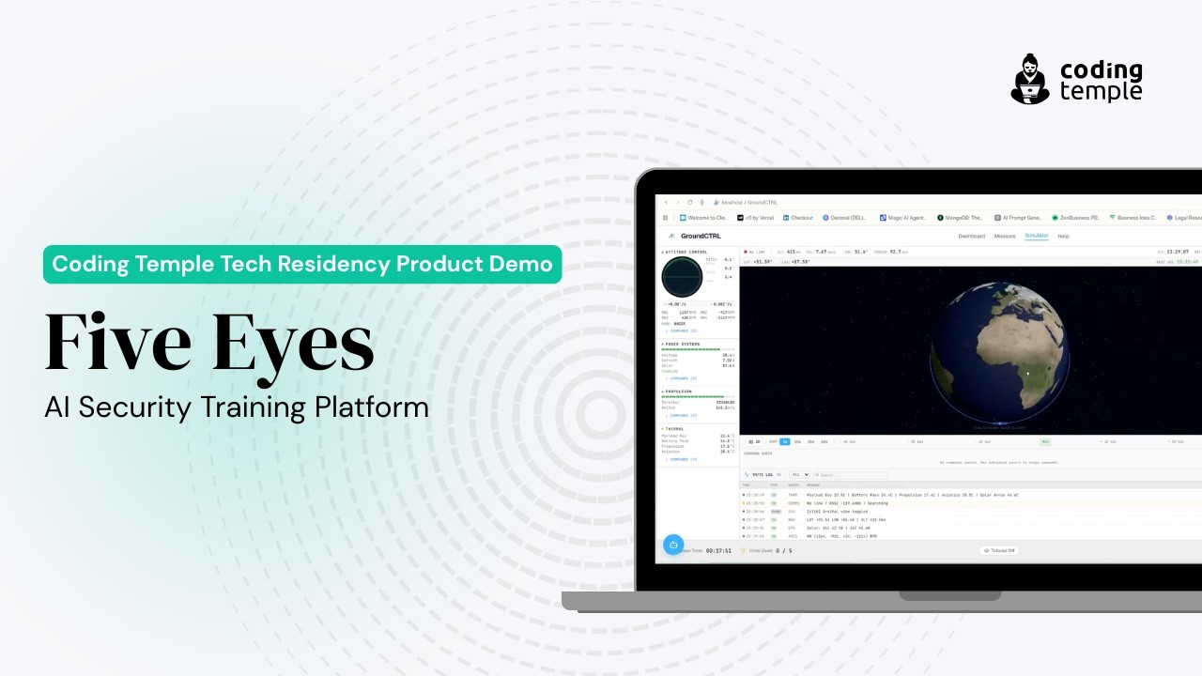
Task: Click the power systems green level bar
Action: pyautogui.click(x=698, y=349)
